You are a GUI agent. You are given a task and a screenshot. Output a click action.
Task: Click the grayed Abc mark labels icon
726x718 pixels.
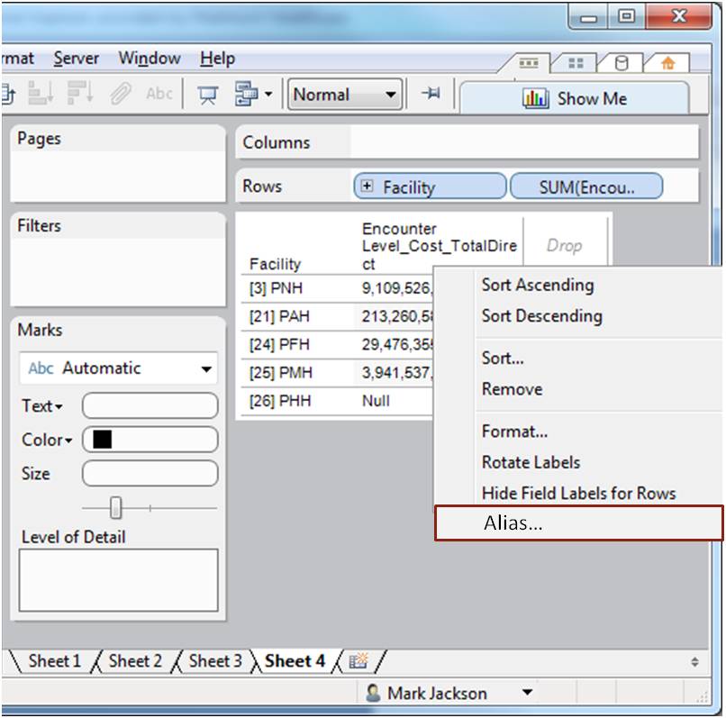[x=159, y=94]
